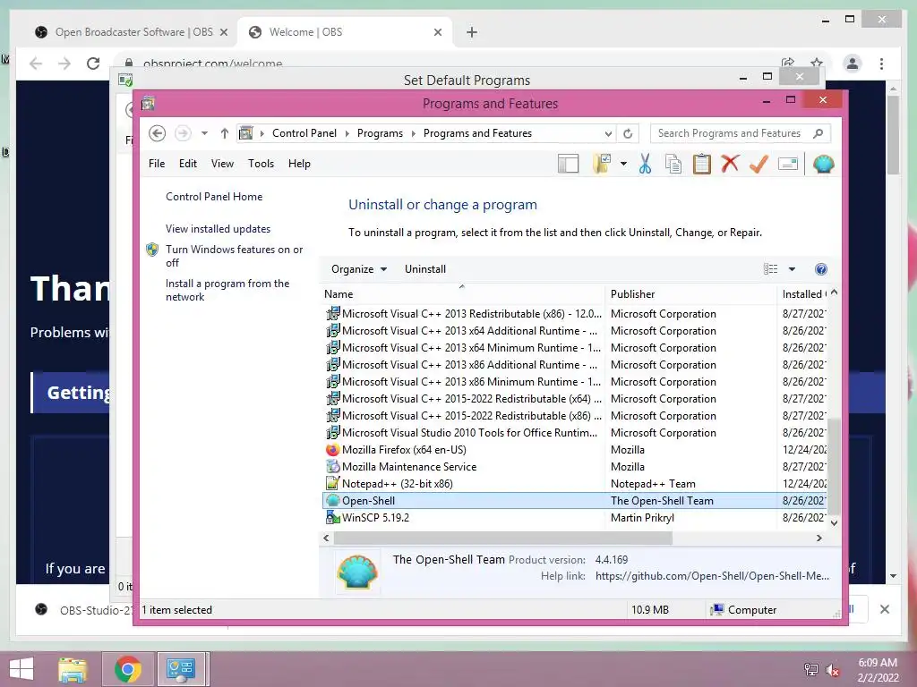Click the search magnifier icon

point(818,133)
